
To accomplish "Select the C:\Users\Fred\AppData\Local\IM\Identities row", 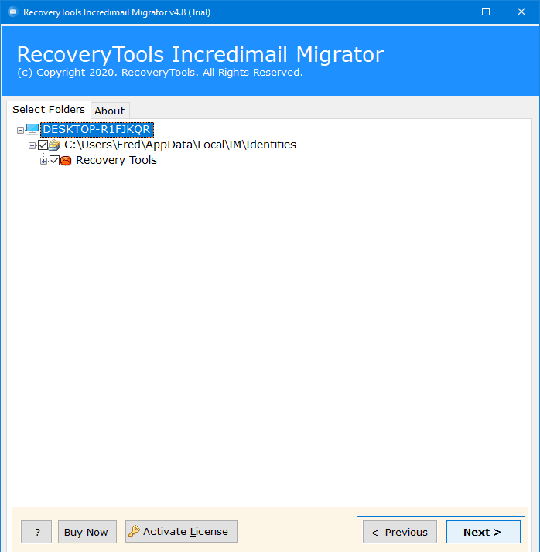I will point(180,145).
